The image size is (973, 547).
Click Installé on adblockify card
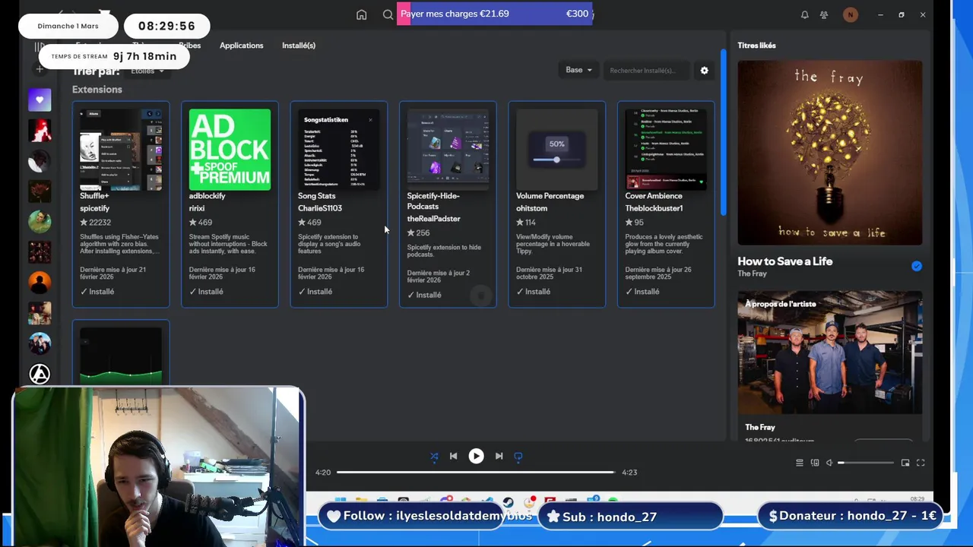206,292
